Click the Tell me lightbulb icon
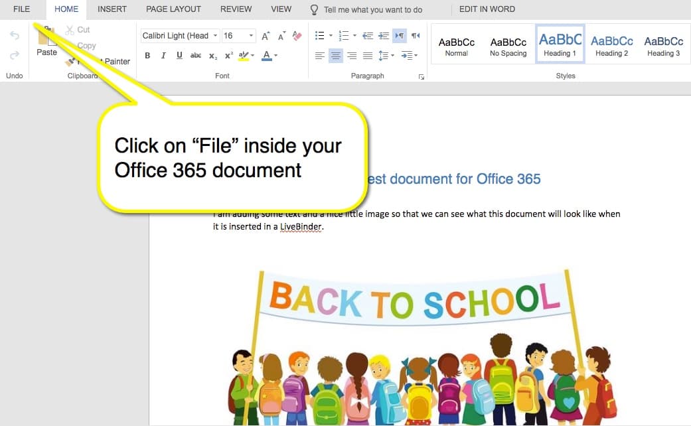The height and width of the screenshot is (426, 691). click(x=314, y=10)
